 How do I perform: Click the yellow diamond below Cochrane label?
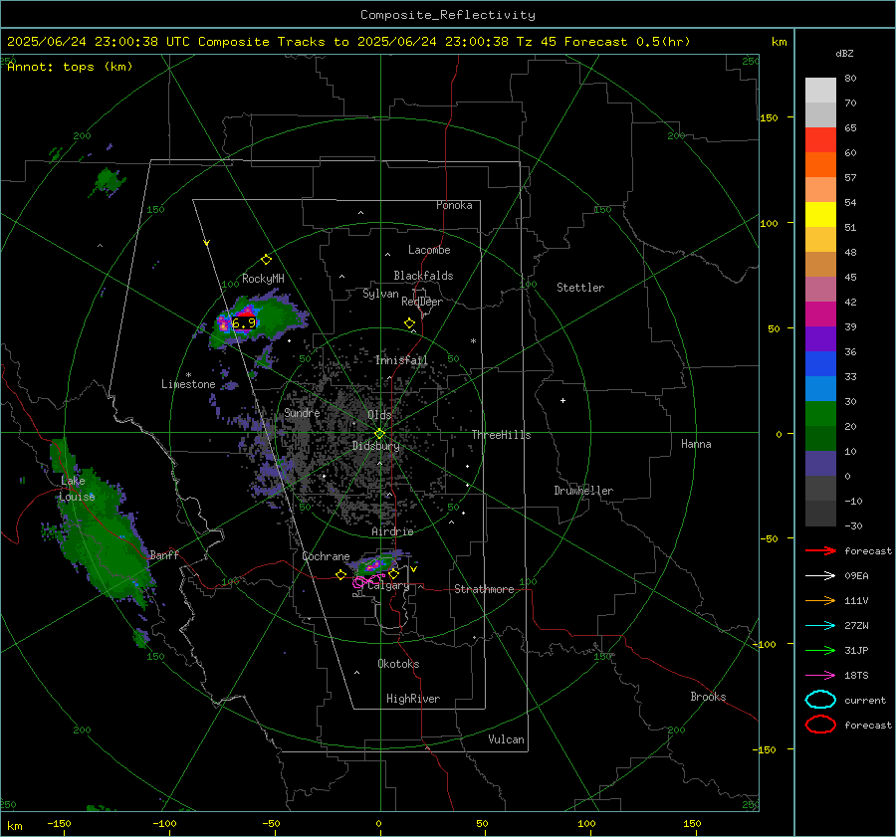pyautogui.click(x=341, y=575)
